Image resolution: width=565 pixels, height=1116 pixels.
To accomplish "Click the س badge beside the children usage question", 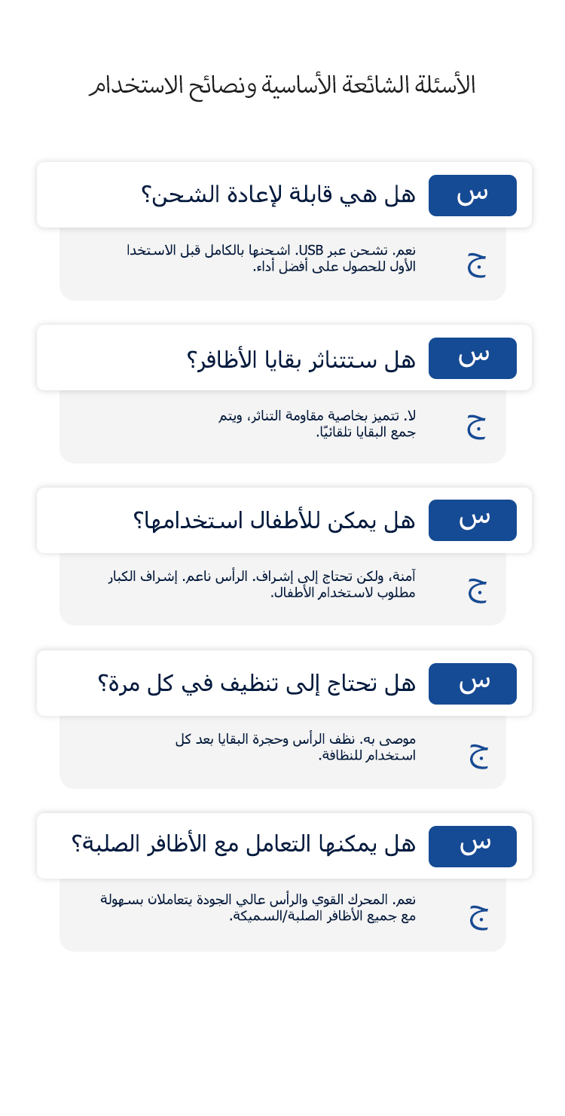I will click(x=472, y=520).
